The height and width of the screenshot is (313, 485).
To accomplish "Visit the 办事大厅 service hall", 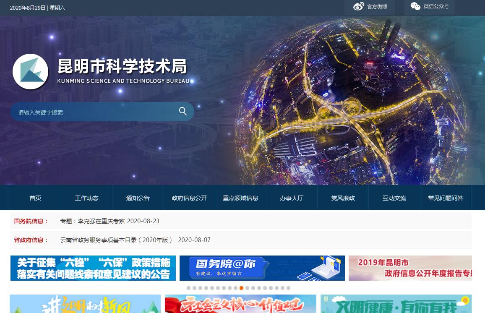I will pos(292,198).
